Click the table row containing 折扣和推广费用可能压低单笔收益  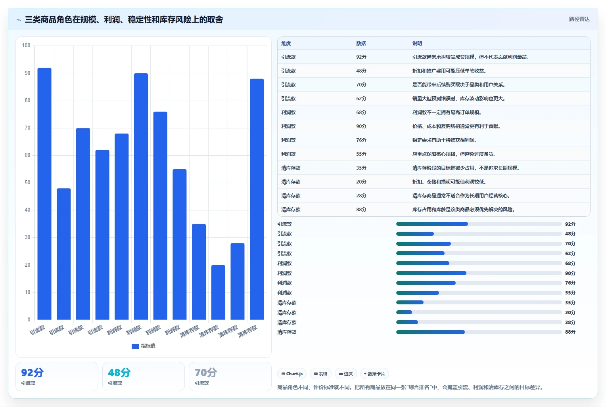[434, 71]
